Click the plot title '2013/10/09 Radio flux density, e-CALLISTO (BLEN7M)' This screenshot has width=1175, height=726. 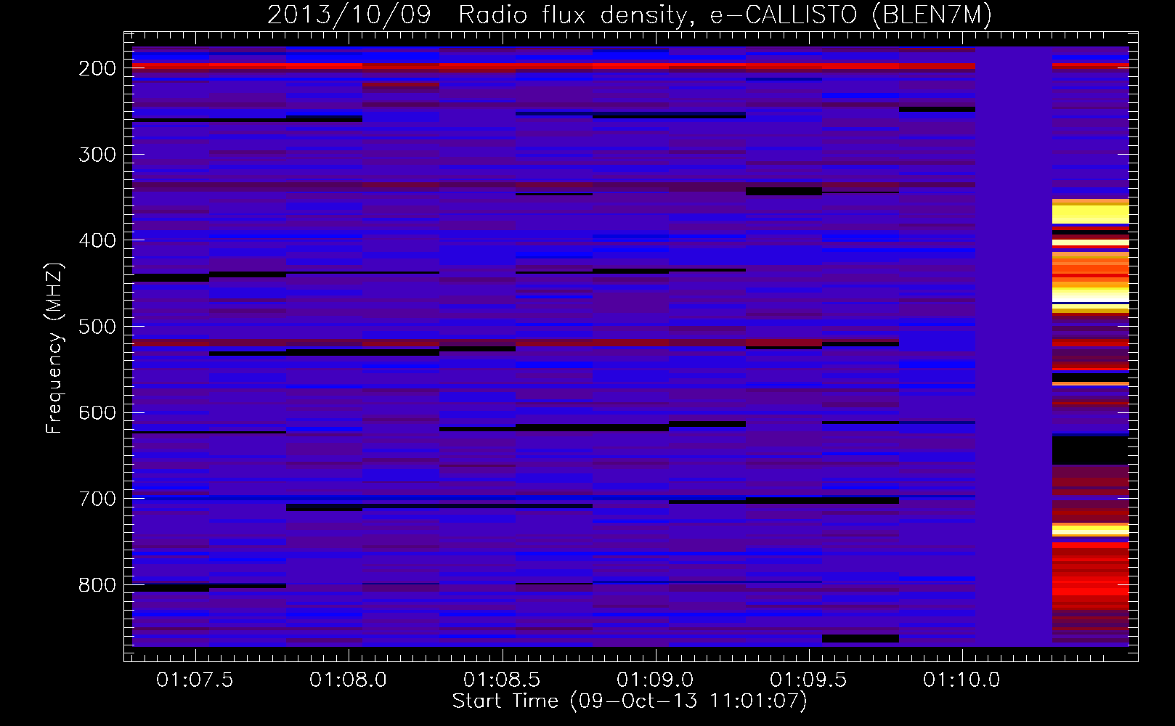[x=630, y=15]
